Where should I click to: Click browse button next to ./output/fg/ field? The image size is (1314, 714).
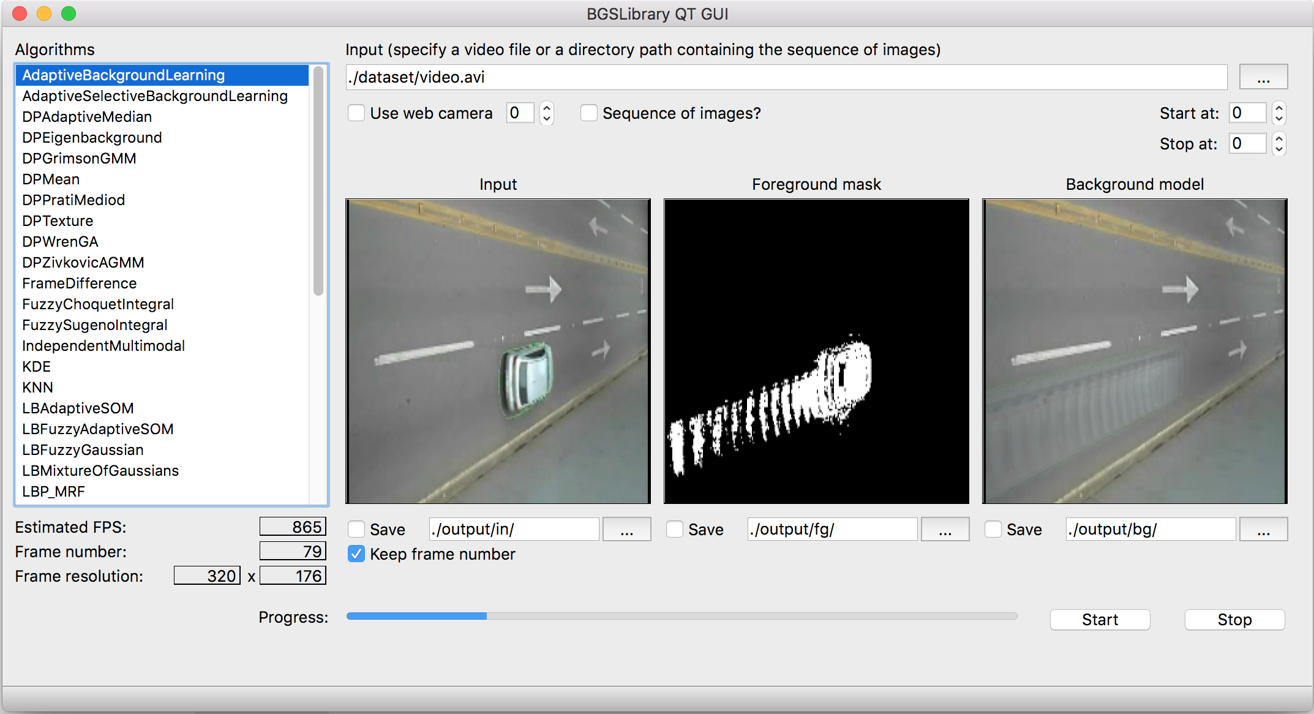pos(945,530)
